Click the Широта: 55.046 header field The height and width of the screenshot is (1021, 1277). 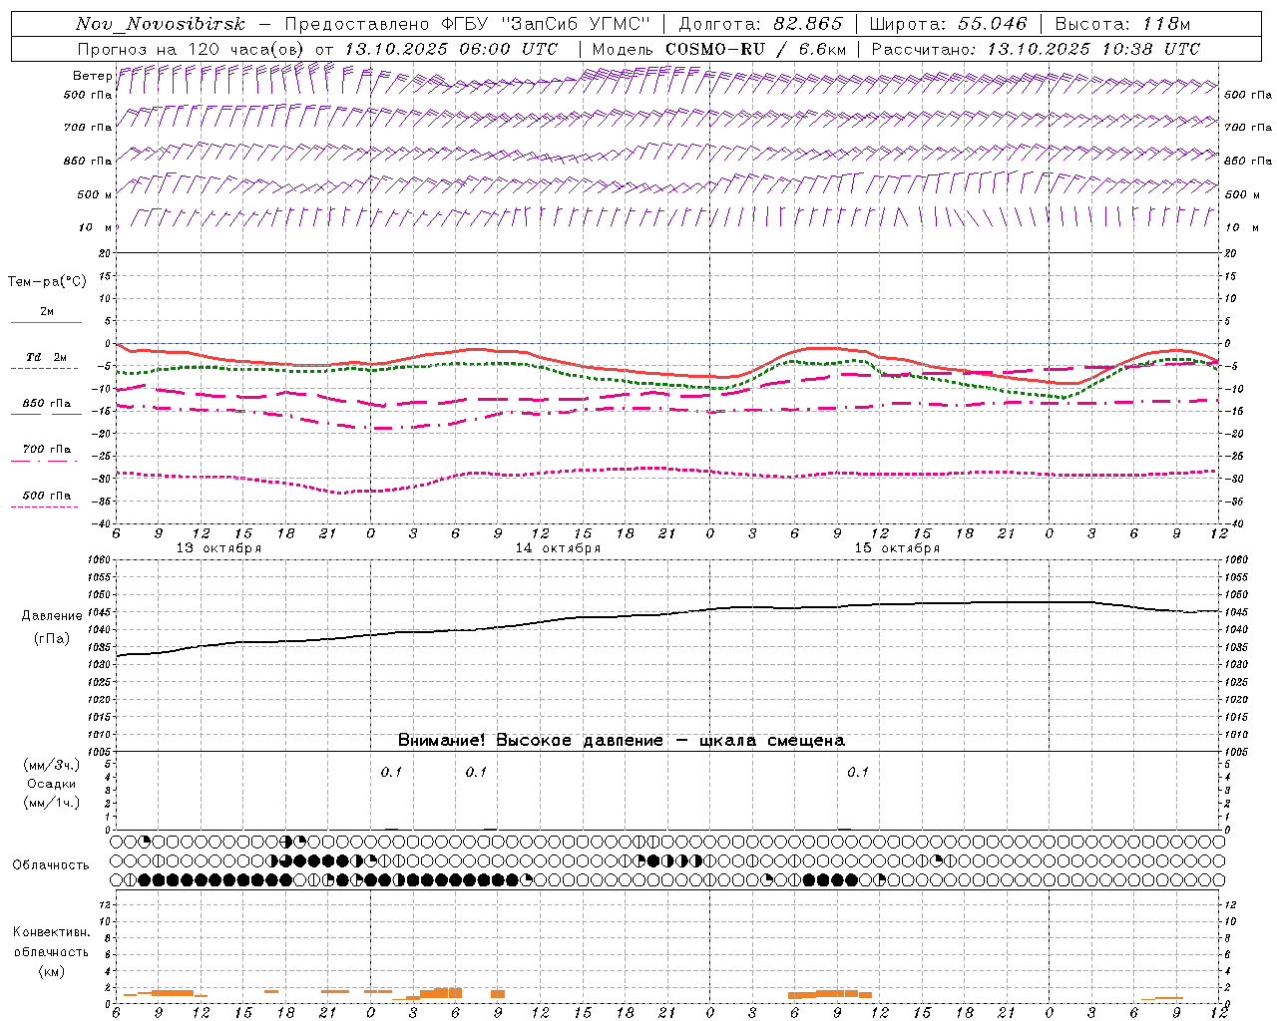click(948, 24)
